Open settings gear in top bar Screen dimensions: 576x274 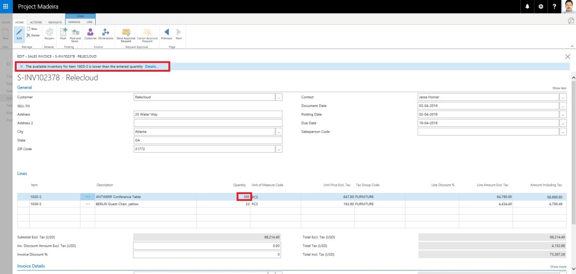pyautogui.click(x=540, y=6)
